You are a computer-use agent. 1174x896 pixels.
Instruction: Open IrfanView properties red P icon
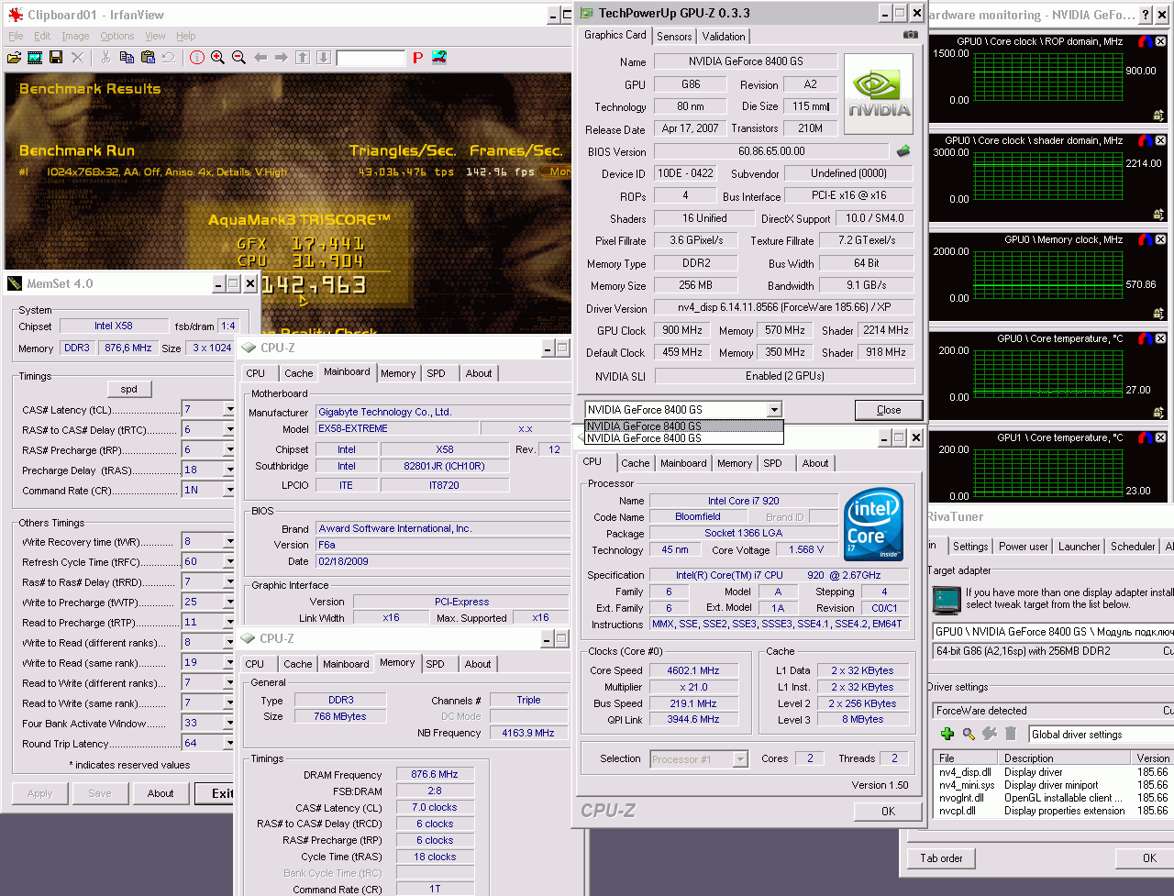[x=417, y=58]
